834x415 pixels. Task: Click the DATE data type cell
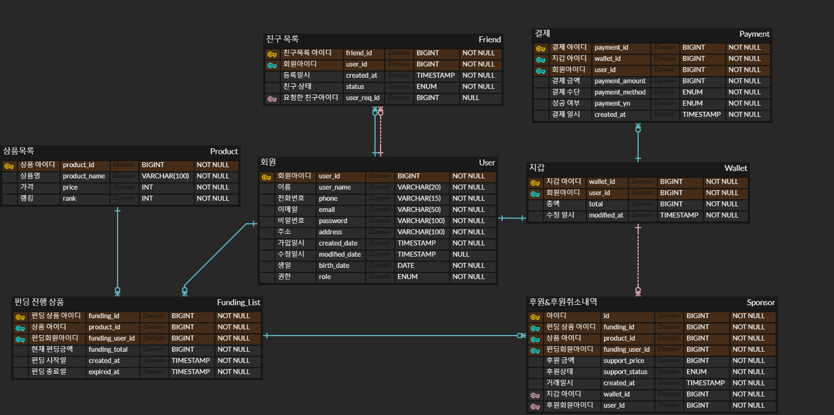pos(422,266)
